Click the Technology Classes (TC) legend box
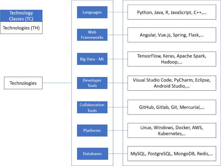Viewport: 221px width, 166px height. [21, 16]
